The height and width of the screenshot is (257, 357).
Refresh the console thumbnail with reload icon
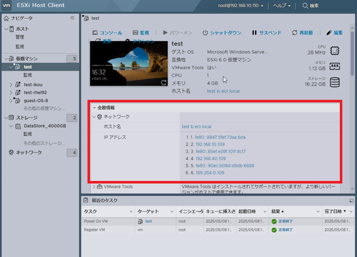point(164,83)
